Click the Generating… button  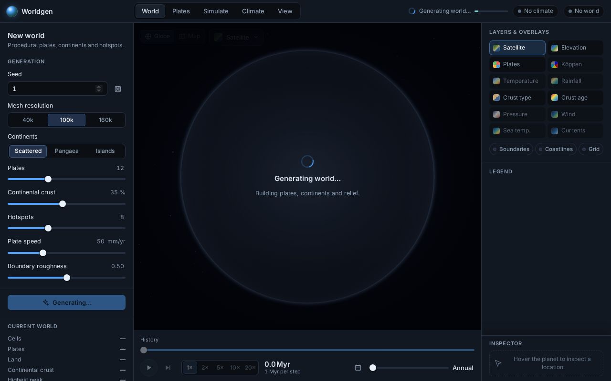coord(66,302)
